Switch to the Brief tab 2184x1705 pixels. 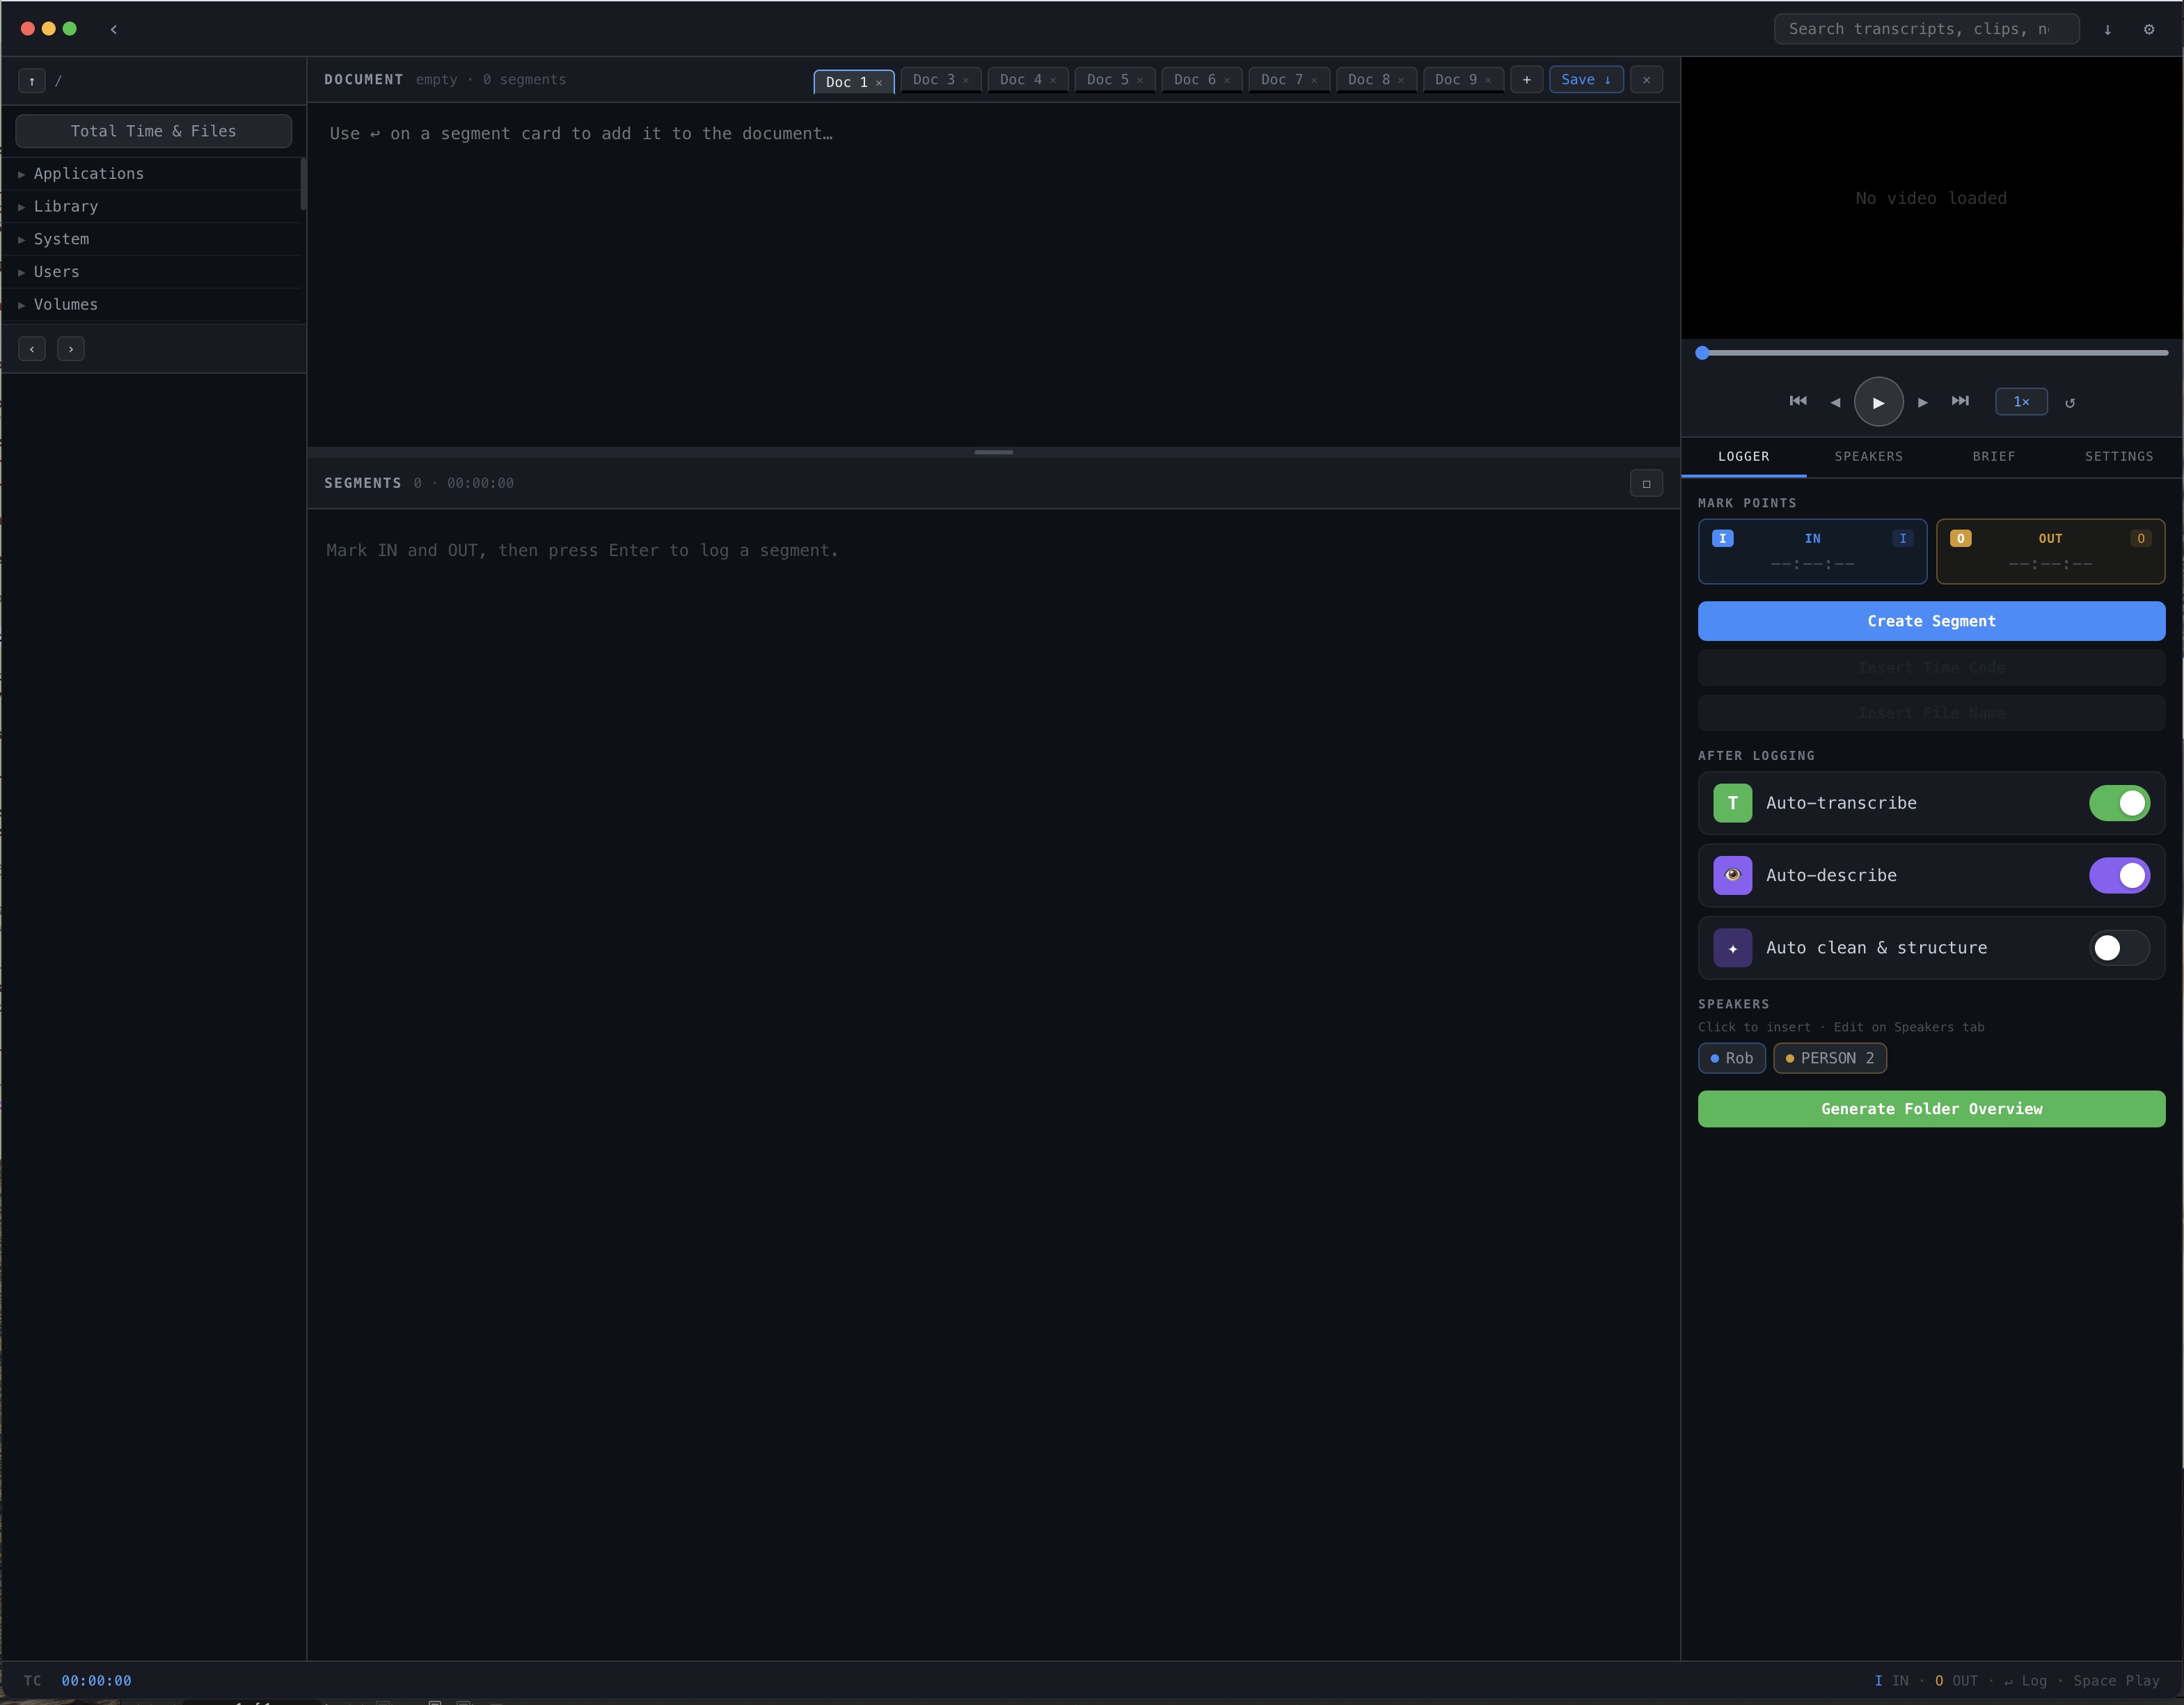coord(1993,457)
